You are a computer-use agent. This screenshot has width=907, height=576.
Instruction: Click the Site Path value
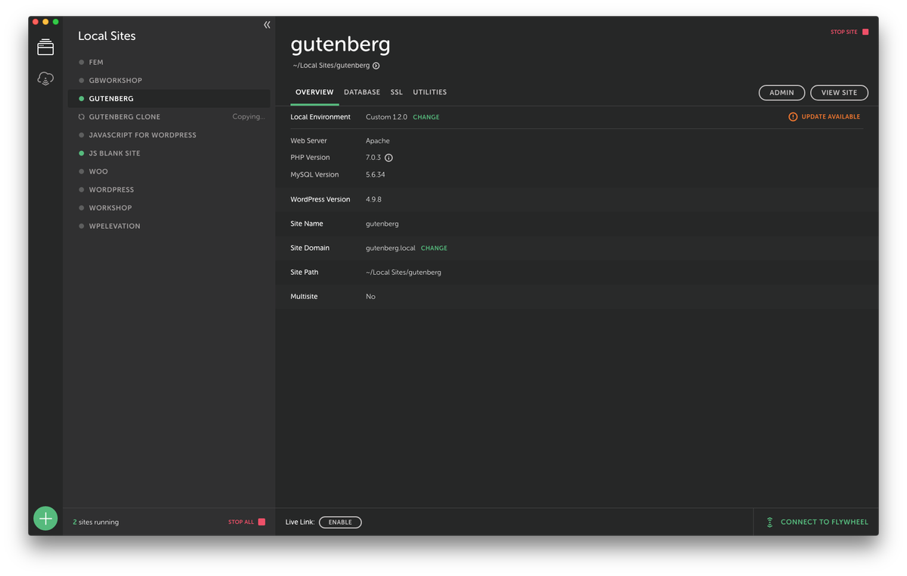click(404, 272)
